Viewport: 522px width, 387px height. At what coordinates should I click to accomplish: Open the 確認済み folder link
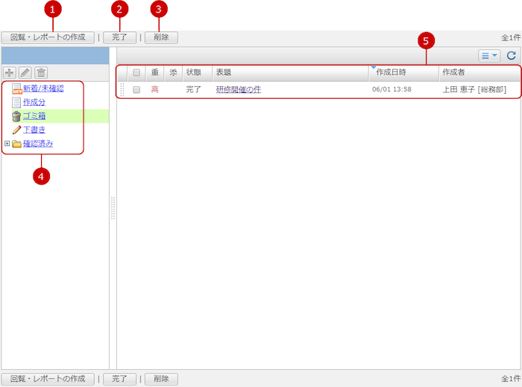point(38,144)
